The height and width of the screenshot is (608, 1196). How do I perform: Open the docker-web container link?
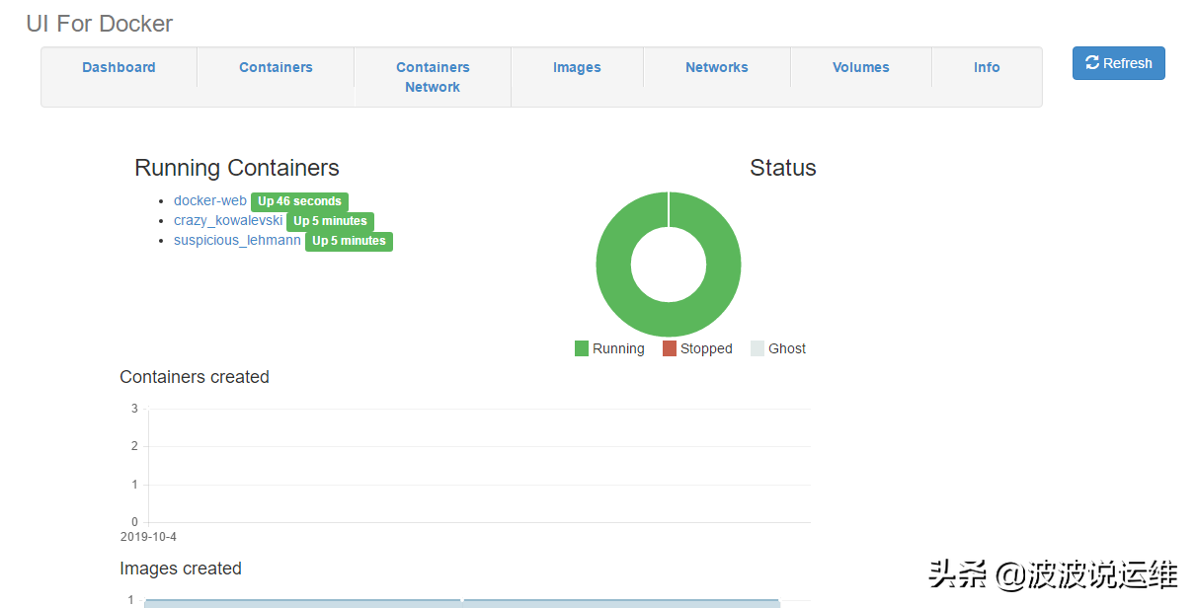point(210,200)
